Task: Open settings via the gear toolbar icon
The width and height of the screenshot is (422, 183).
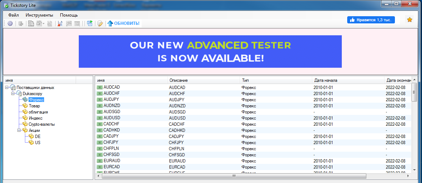Action: pos(10,23)
